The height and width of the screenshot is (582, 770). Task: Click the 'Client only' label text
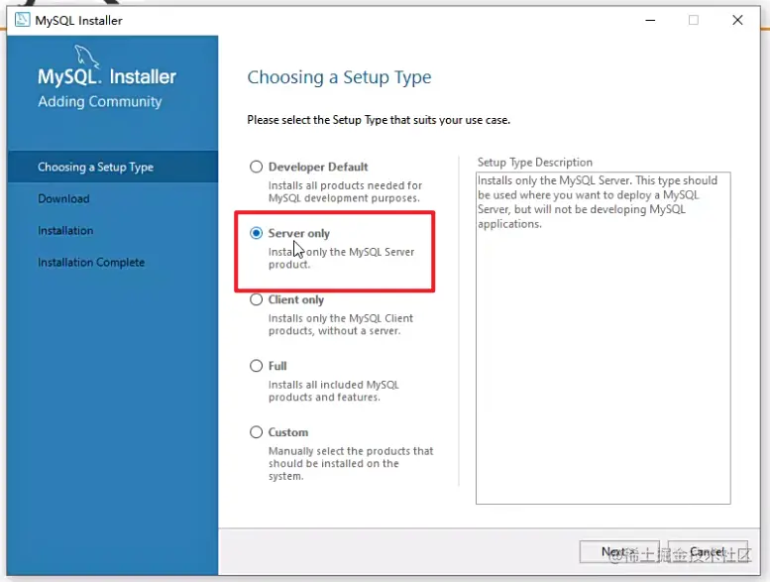click(x=296, y=299)
